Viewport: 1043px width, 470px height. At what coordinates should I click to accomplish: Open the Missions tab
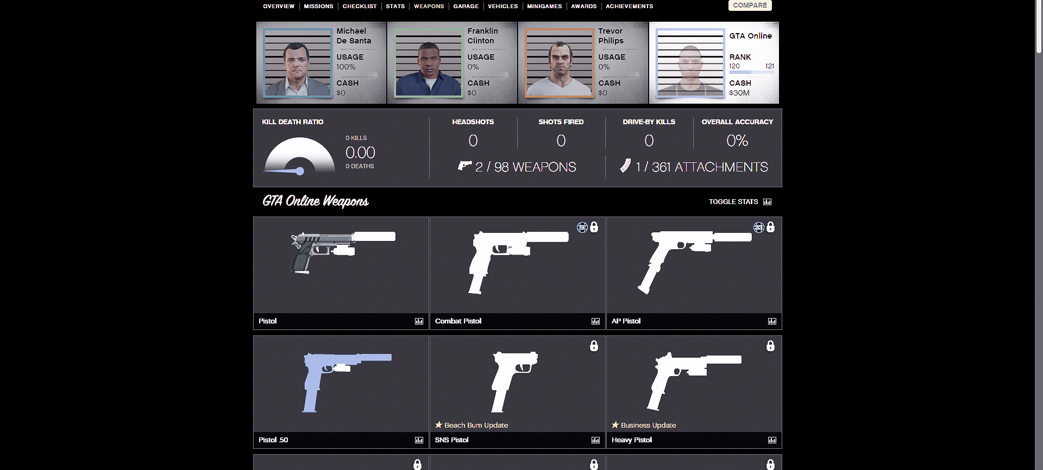pyautogui.click(x=318, y=7)
